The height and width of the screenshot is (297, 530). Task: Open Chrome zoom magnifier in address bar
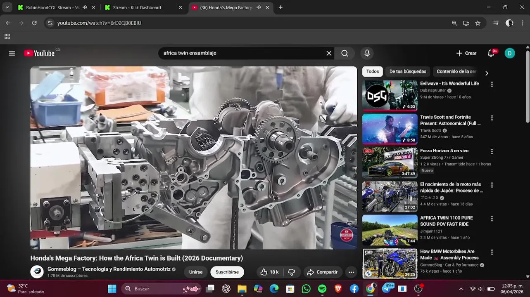pos(454,23)
